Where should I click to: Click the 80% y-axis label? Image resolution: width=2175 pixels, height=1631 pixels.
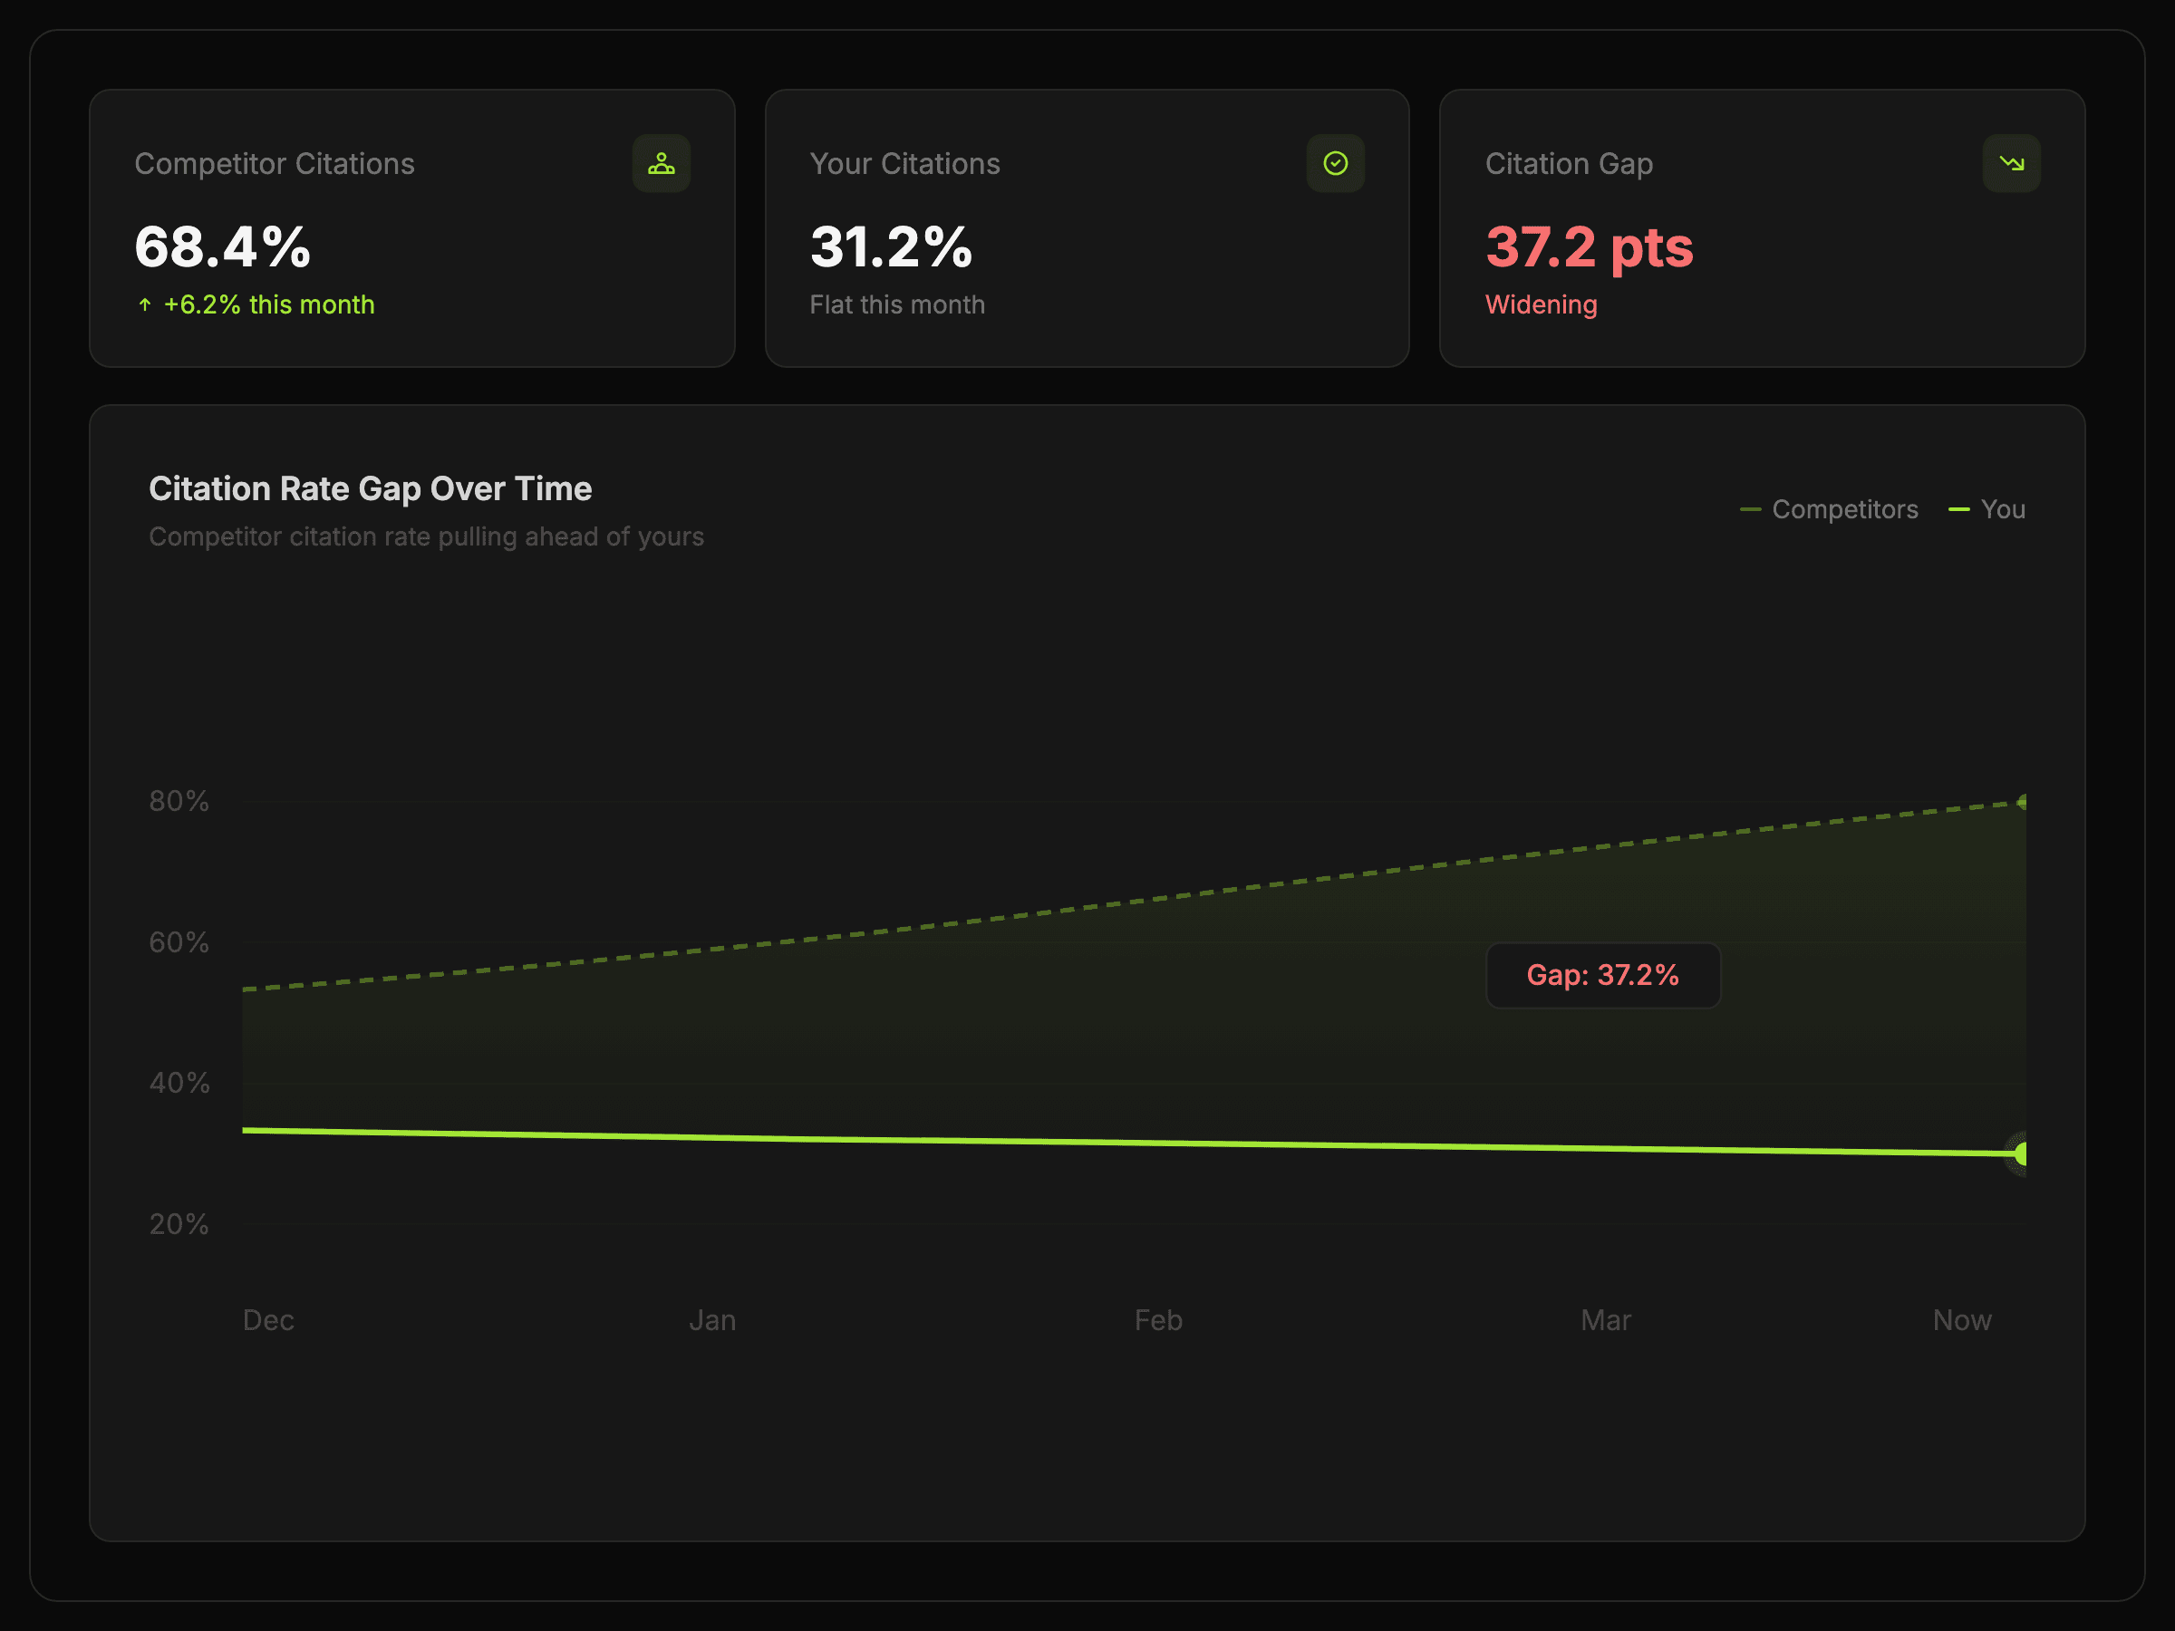[179, 801]
